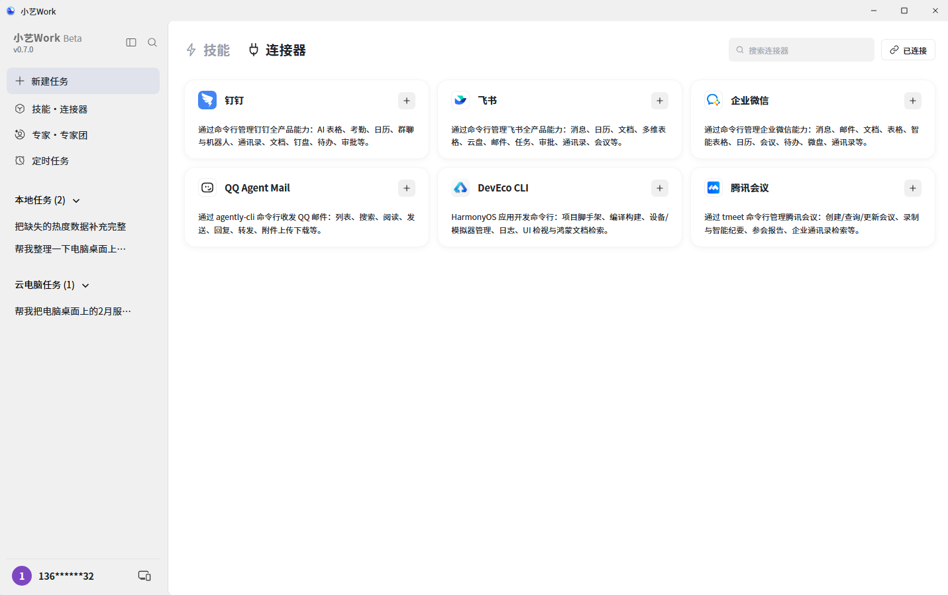
Task: Add the 飞书 connector with plus
Action: point(660,101)
